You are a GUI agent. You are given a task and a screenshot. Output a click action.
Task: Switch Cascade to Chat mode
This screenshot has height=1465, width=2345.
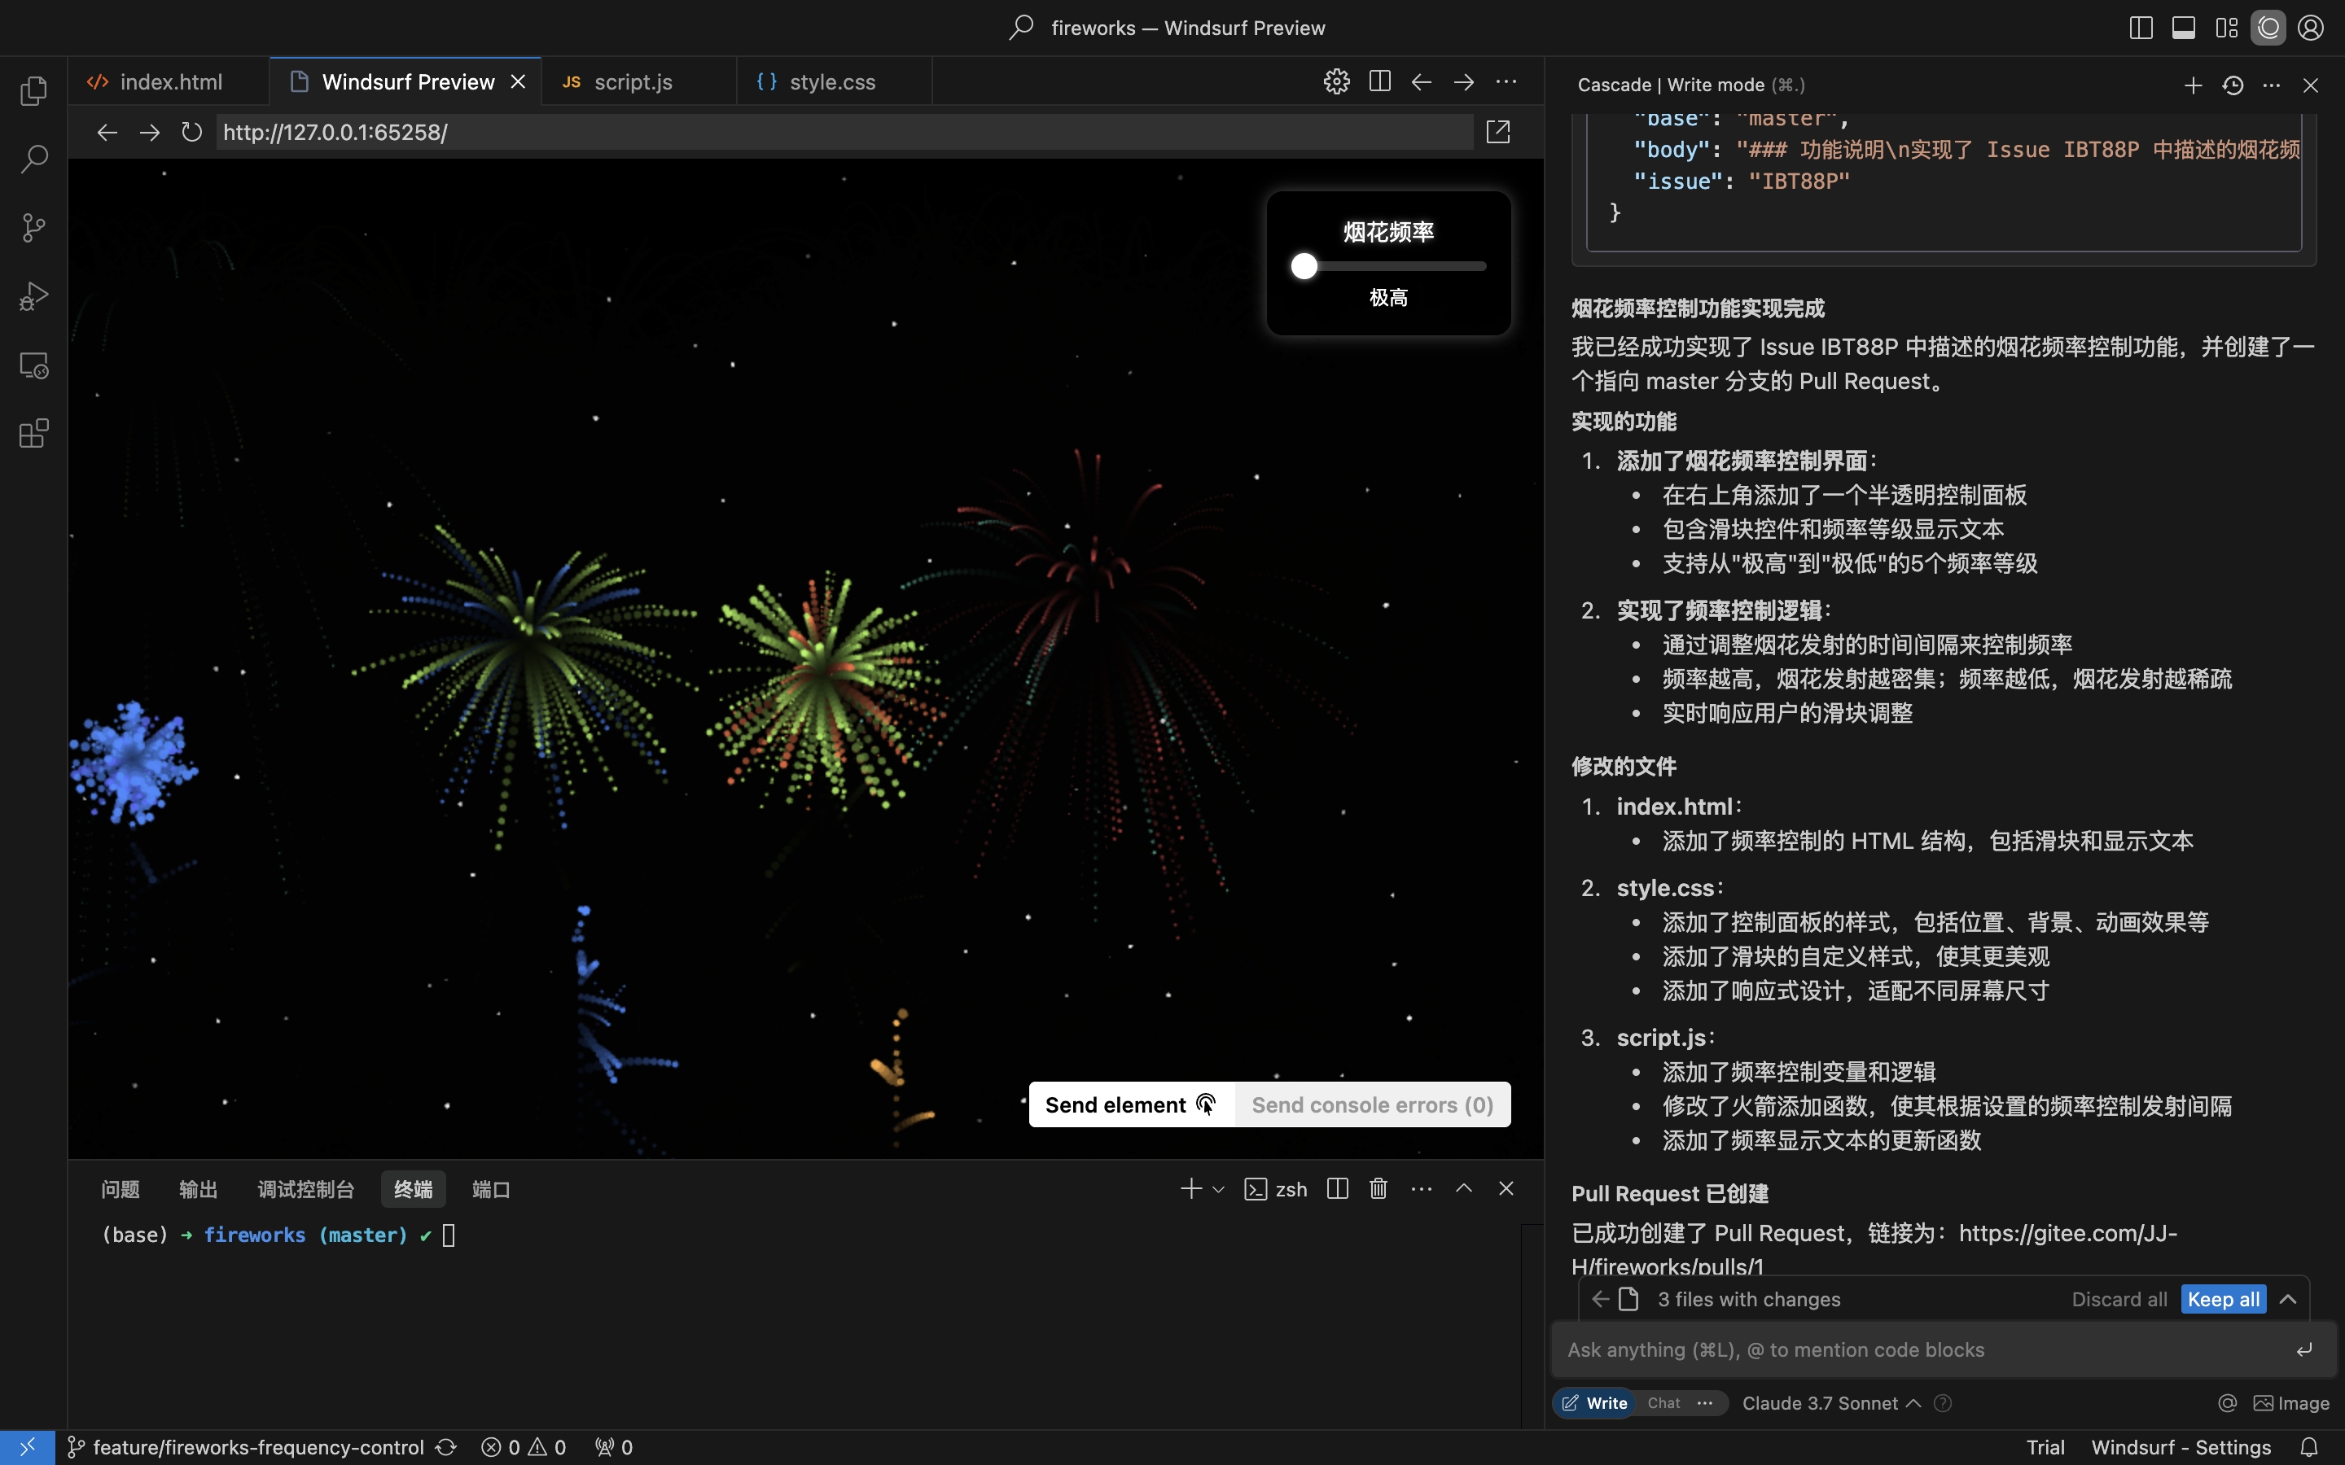[1663, 1403]
